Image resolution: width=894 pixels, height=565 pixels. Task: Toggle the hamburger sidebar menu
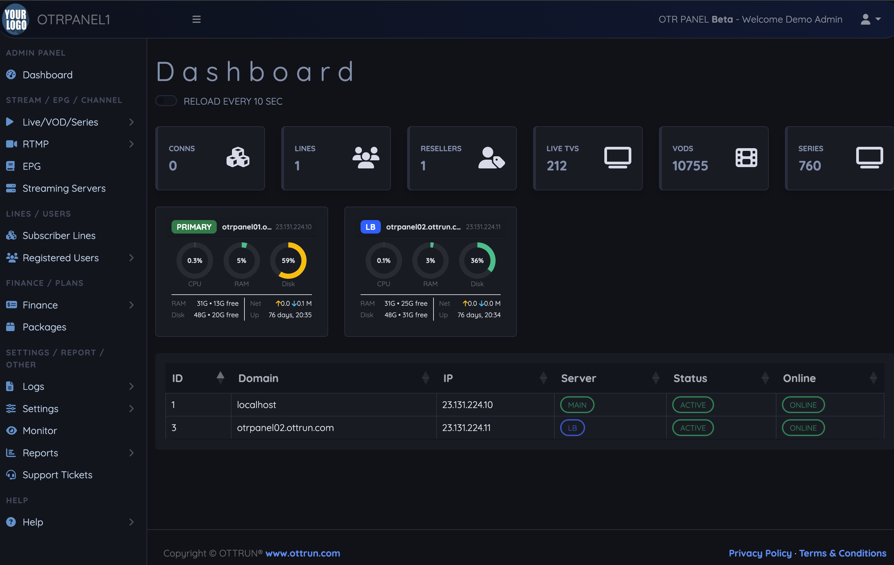[x=196, y=19]
